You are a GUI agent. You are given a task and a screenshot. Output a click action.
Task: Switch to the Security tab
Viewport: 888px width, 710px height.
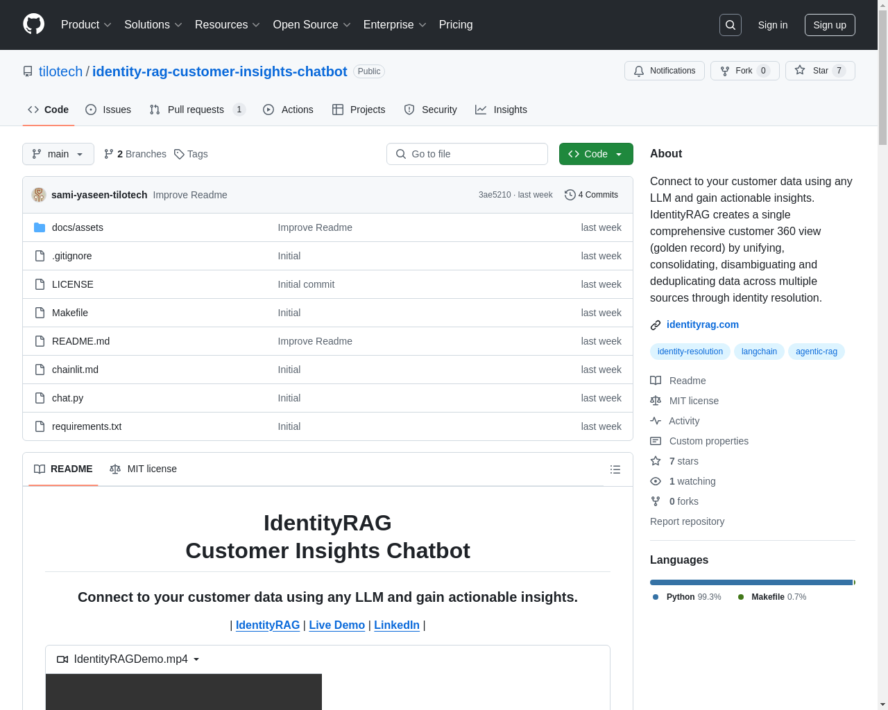coord(430,110)
